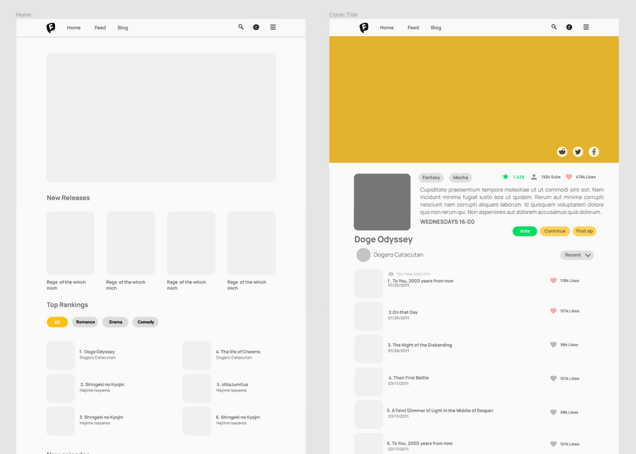Click the green star rating icon

505,176
